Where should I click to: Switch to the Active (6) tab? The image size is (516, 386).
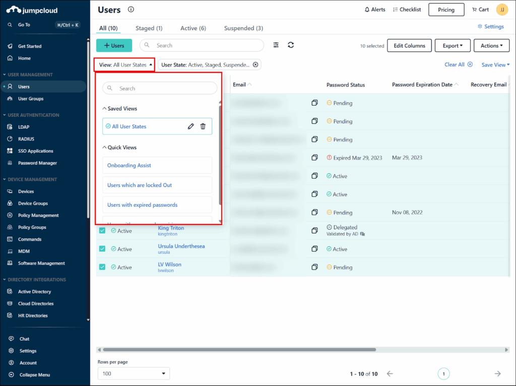click(193, 28)
